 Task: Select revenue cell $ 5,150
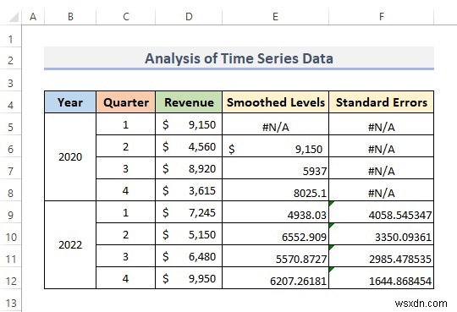[189, 234]
